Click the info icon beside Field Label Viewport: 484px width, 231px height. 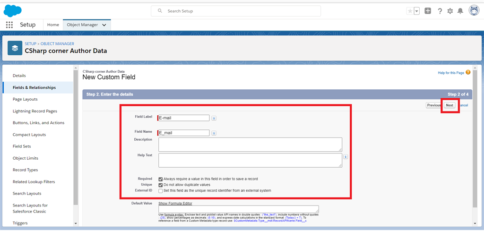(x=214, y=118)
